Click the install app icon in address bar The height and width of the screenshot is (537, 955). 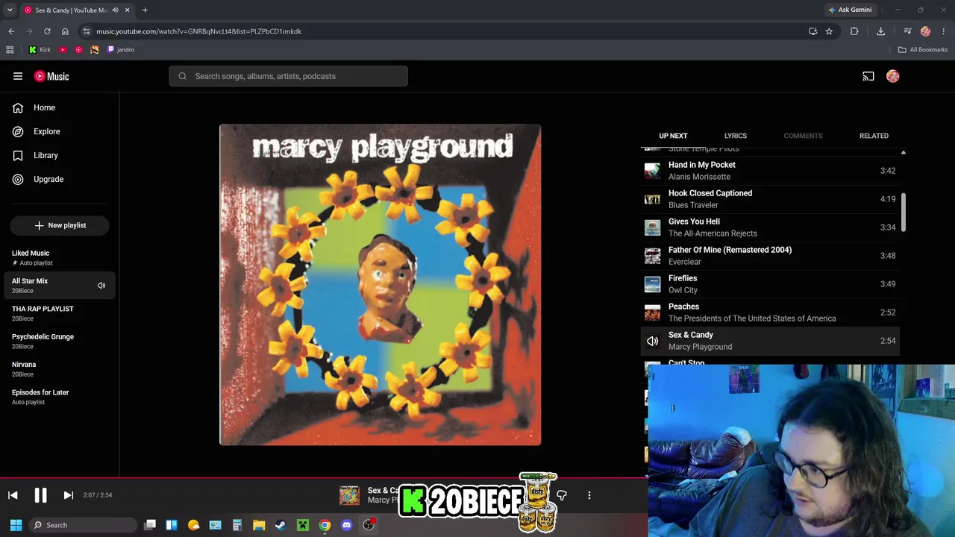812,31
